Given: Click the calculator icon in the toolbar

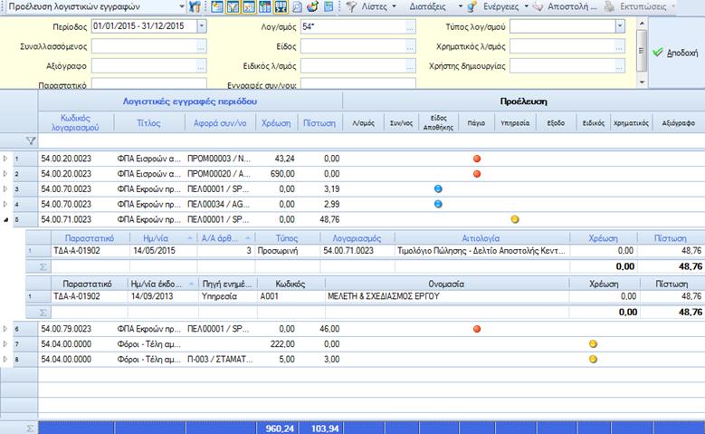Looking at the screenshot, I should coord(329,6).
